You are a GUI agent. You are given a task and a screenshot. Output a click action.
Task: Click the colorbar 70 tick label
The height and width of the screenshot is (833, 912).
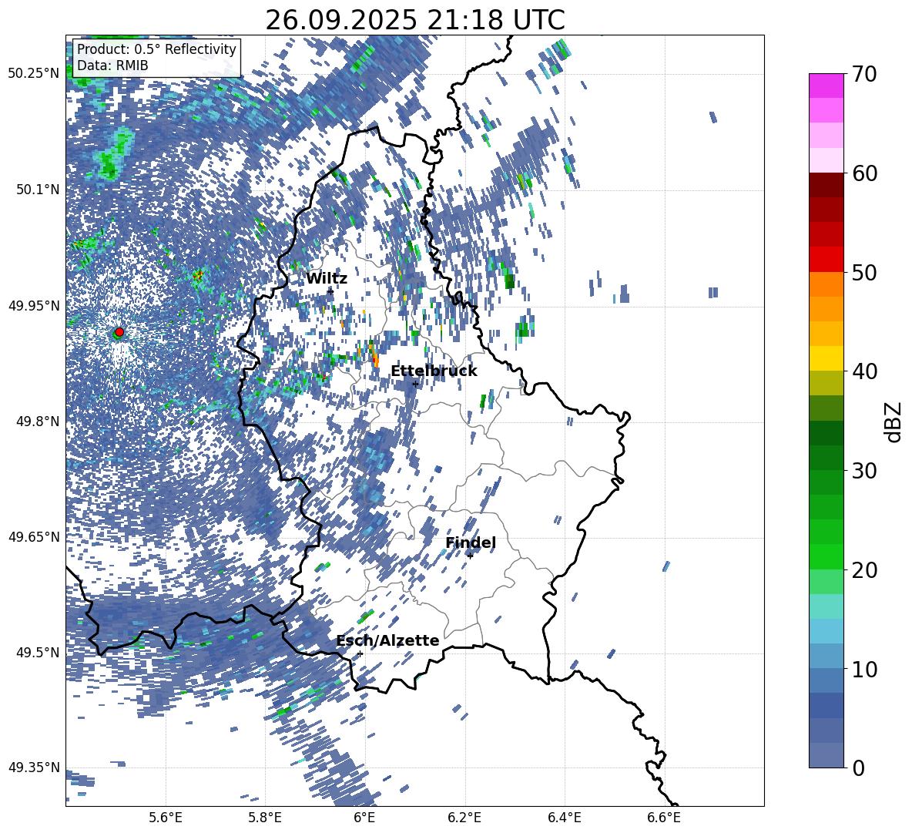(864, 75)
